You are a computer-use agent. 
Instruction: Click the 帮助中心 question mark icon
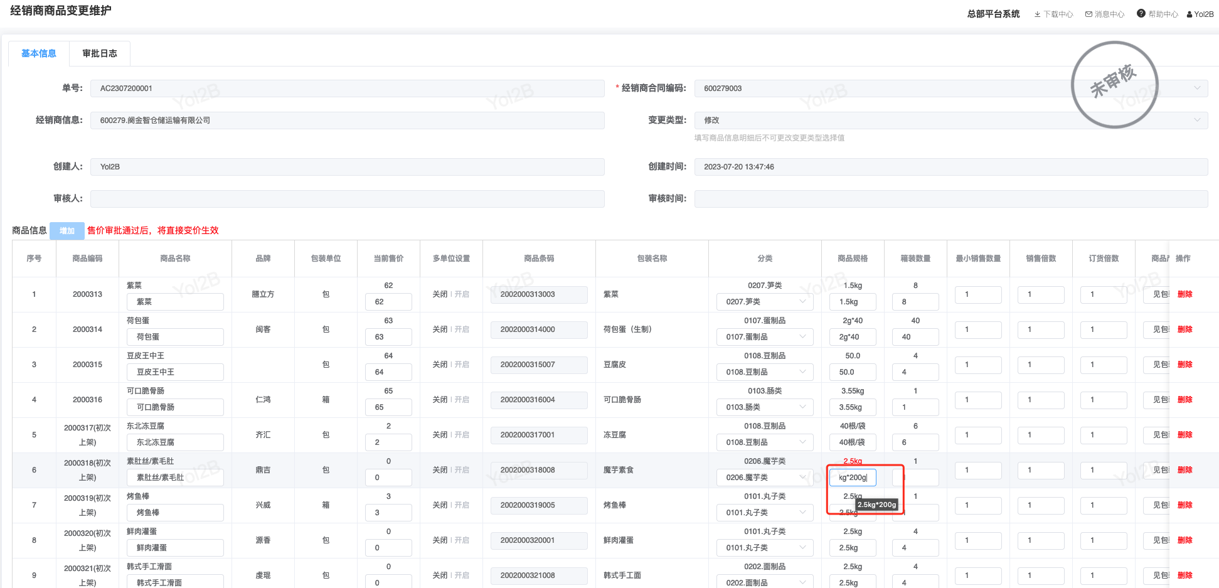point(1141,14)
